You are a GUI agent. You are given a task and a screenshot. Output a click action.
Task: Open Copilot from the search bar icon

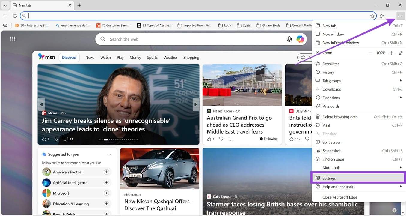[x=300, y=39]
